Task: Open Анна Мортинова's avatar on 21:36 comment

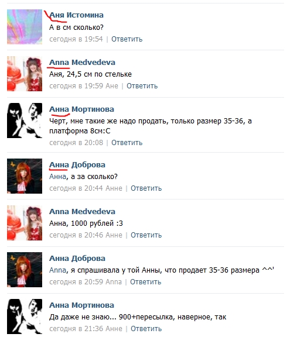Action: 25,317
